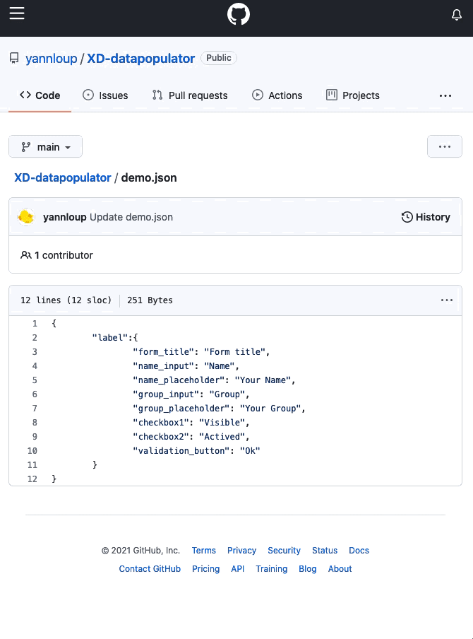Expand more repository tabs ellipsis
This screenshot has width=473, height=639.
(x=445, y=95)
